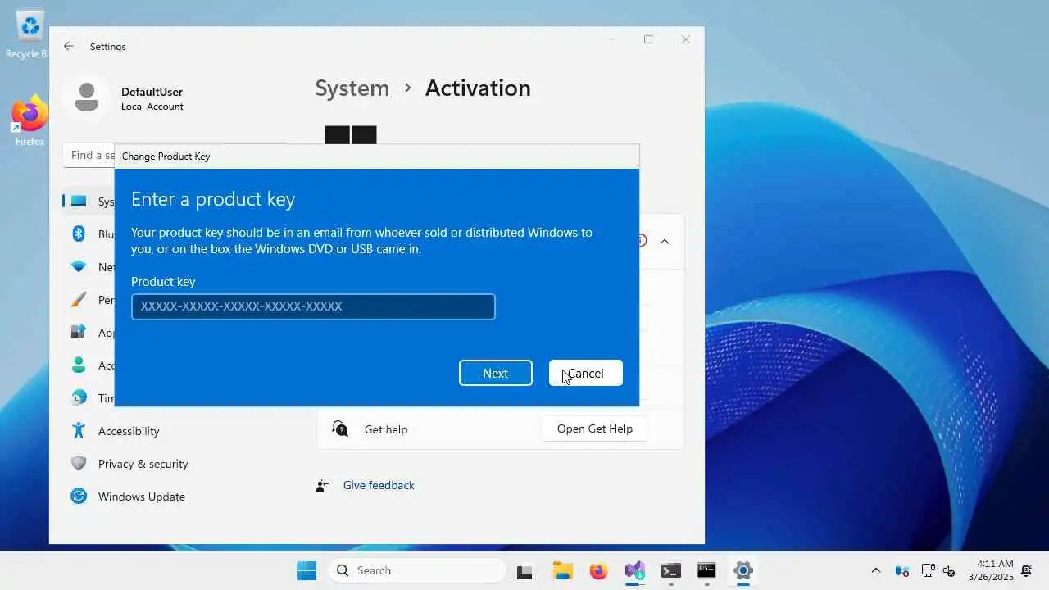Cancel the Change Product Key dialog
1049x590 pixels.
(x=585, y=373)
